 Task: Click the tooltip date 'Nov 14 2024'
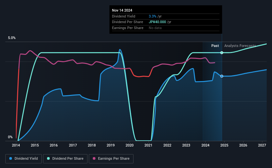tap(122, 10)
